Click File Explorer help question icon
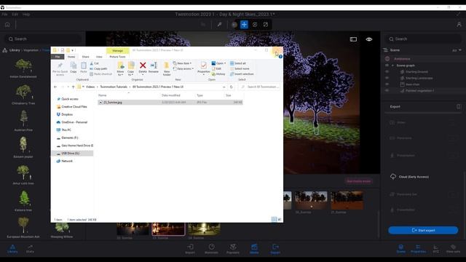Image resolution: width=466 pixels, height=262 pixels. point(280,57)
